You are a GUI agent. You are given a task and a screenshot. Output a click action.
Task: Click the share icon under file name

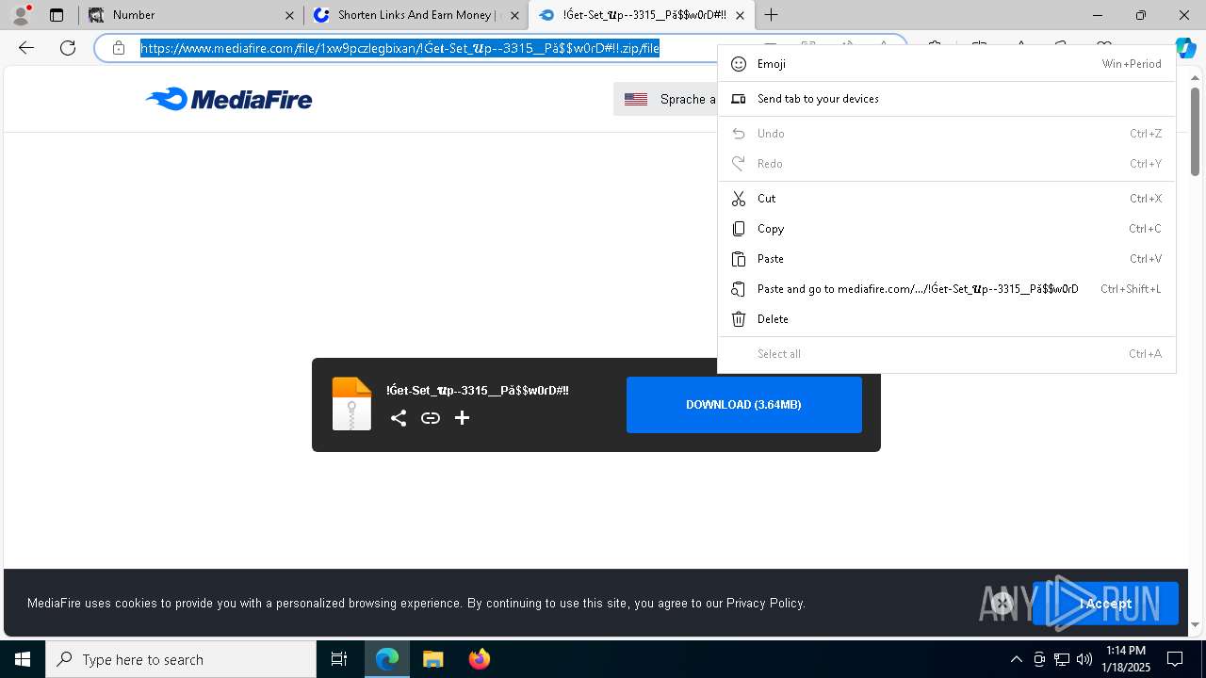(x=399, y=418)
